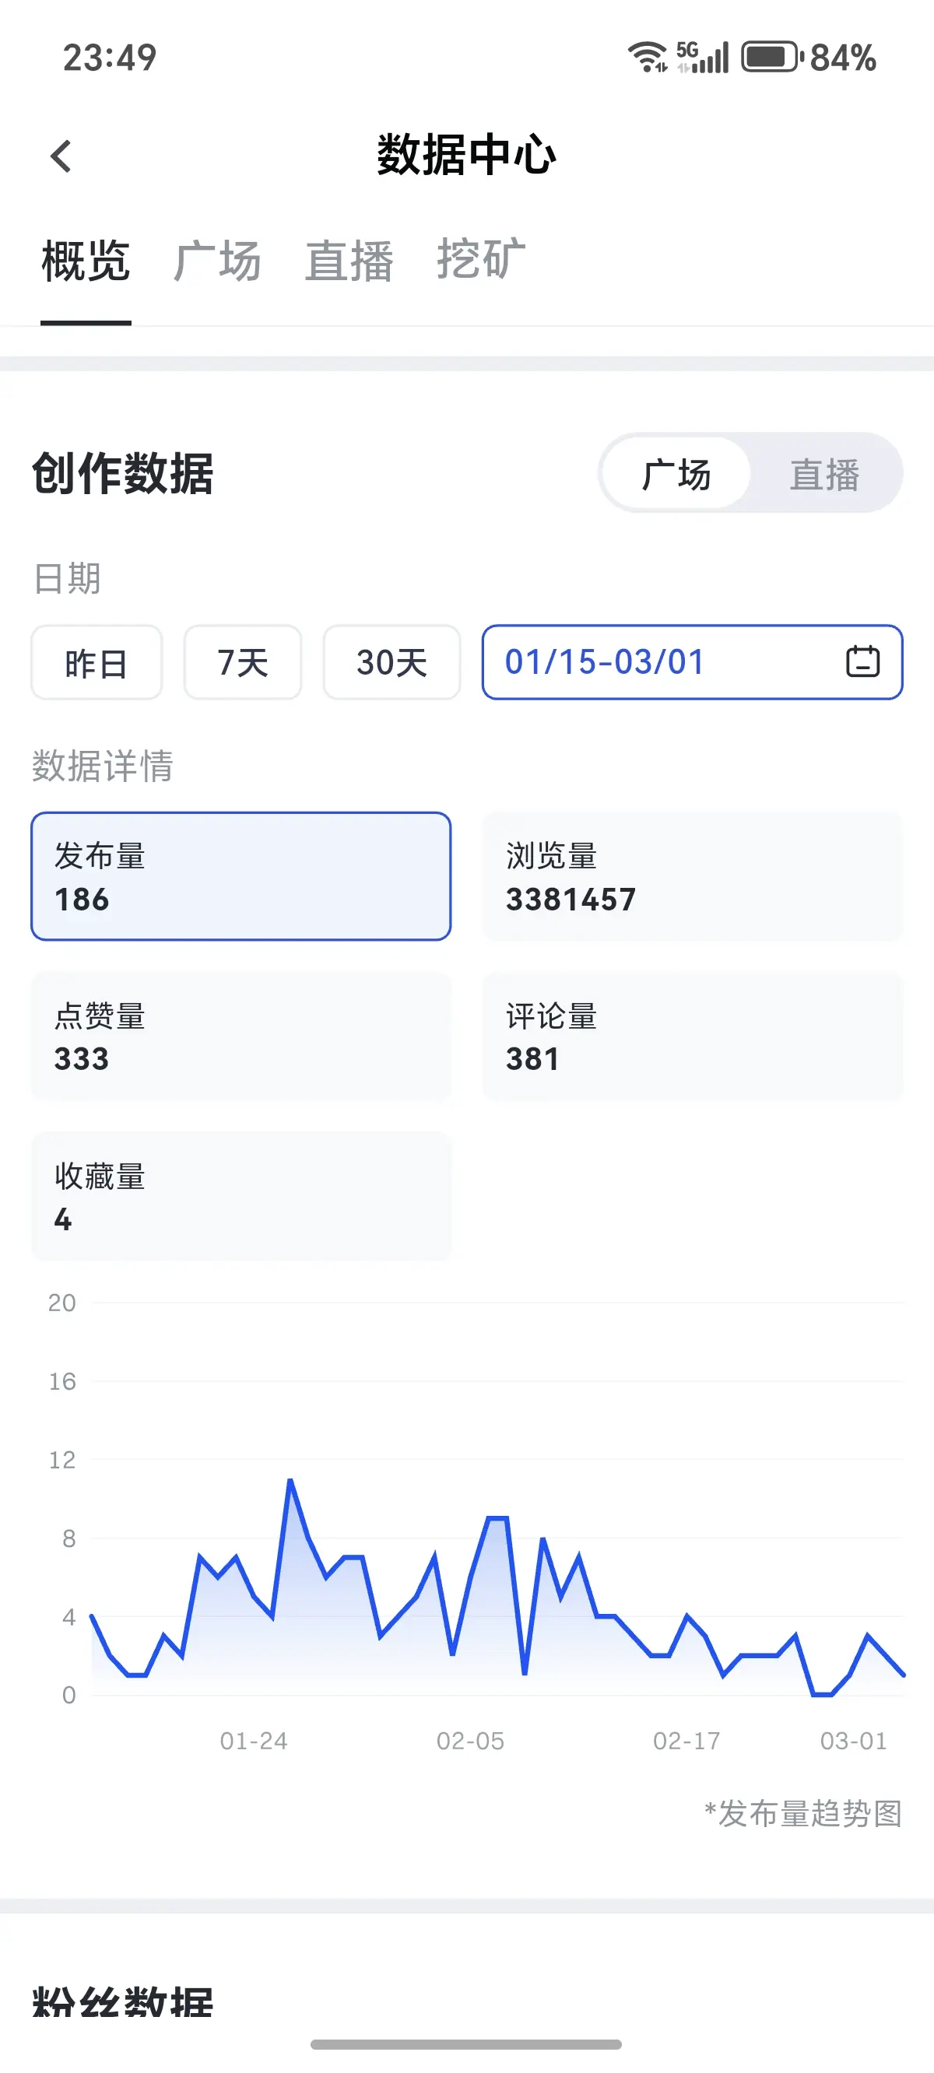The height and width of the screenshot is (2073, 934).
Task: Toggle creation data to 直播
Action: pyautogui.click(x=824, y=474)
